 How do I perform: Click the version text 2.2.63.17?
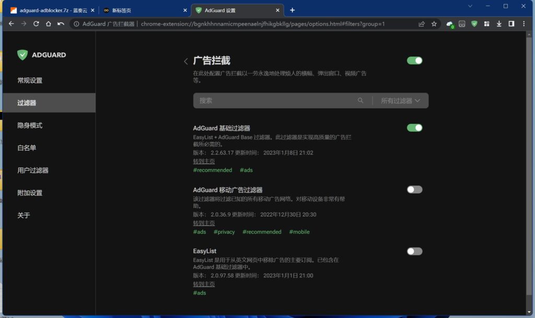click(x=222, y=153)
